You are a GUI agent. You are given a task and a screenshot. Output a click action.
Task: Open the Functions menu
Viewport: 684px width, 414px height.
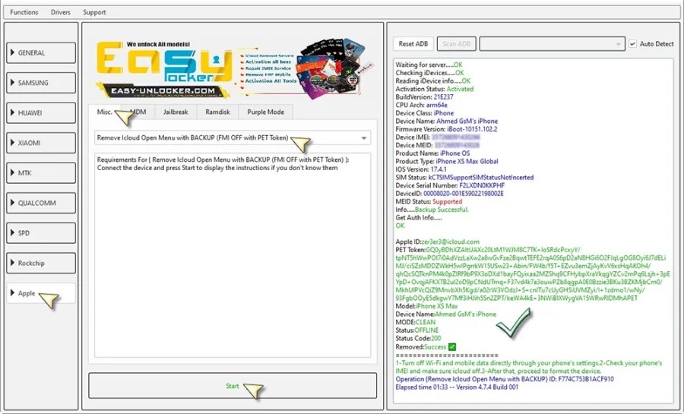(24, 12)
